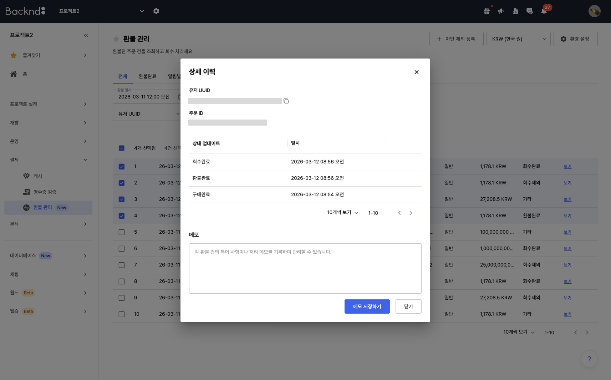Open 보기 link for row 7
Viewport: 611px width, 380px height.
(x=567, y=265)
